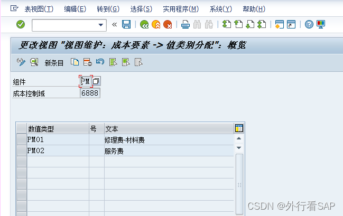Click the 文本 column header
The image size is (343, 216).
pyautogui.click(x=169, y=128)
